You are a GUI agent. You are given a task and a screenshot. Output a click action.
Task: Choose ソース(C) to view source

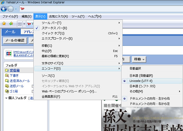78,76
